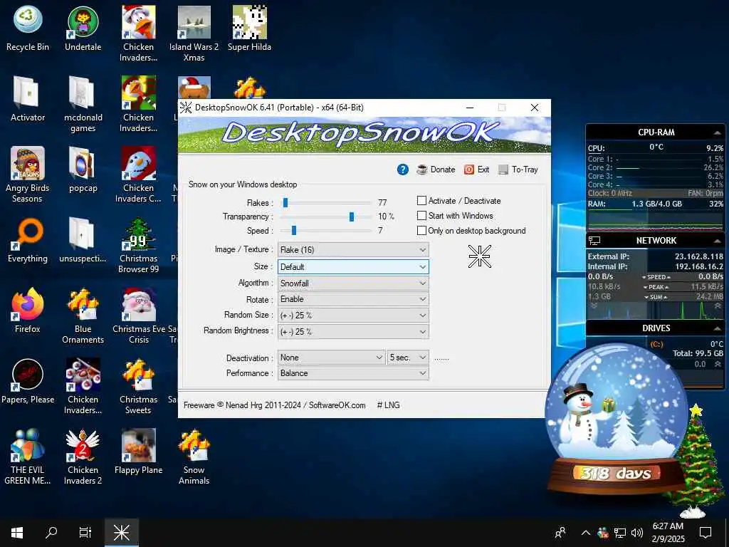Click the Flakes slider handle
Viewport: 729px width, 547px height.
(x=285, y=202)
